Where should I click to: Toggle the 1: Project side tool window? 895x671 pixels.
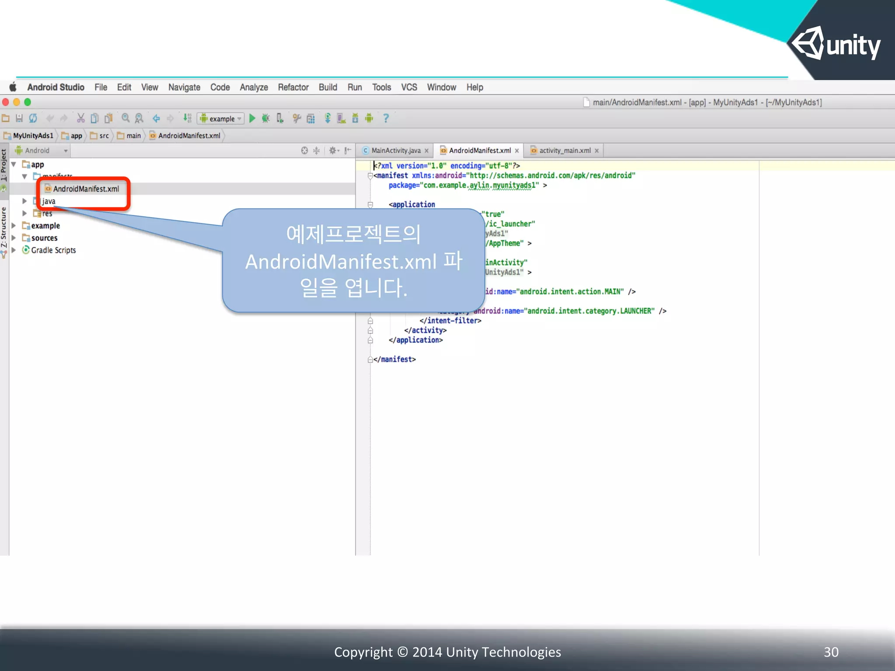4,165
